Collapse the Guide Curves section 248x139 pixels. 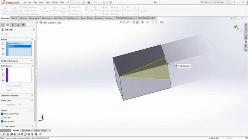point(32,66)
